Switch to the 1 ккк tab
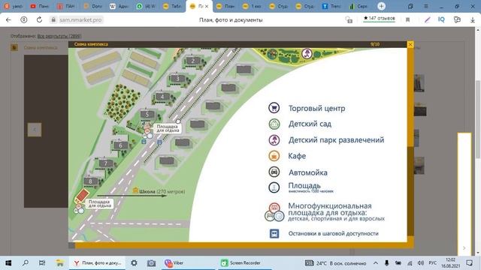The height and width of the screenshot is (270, 481). 252,7
